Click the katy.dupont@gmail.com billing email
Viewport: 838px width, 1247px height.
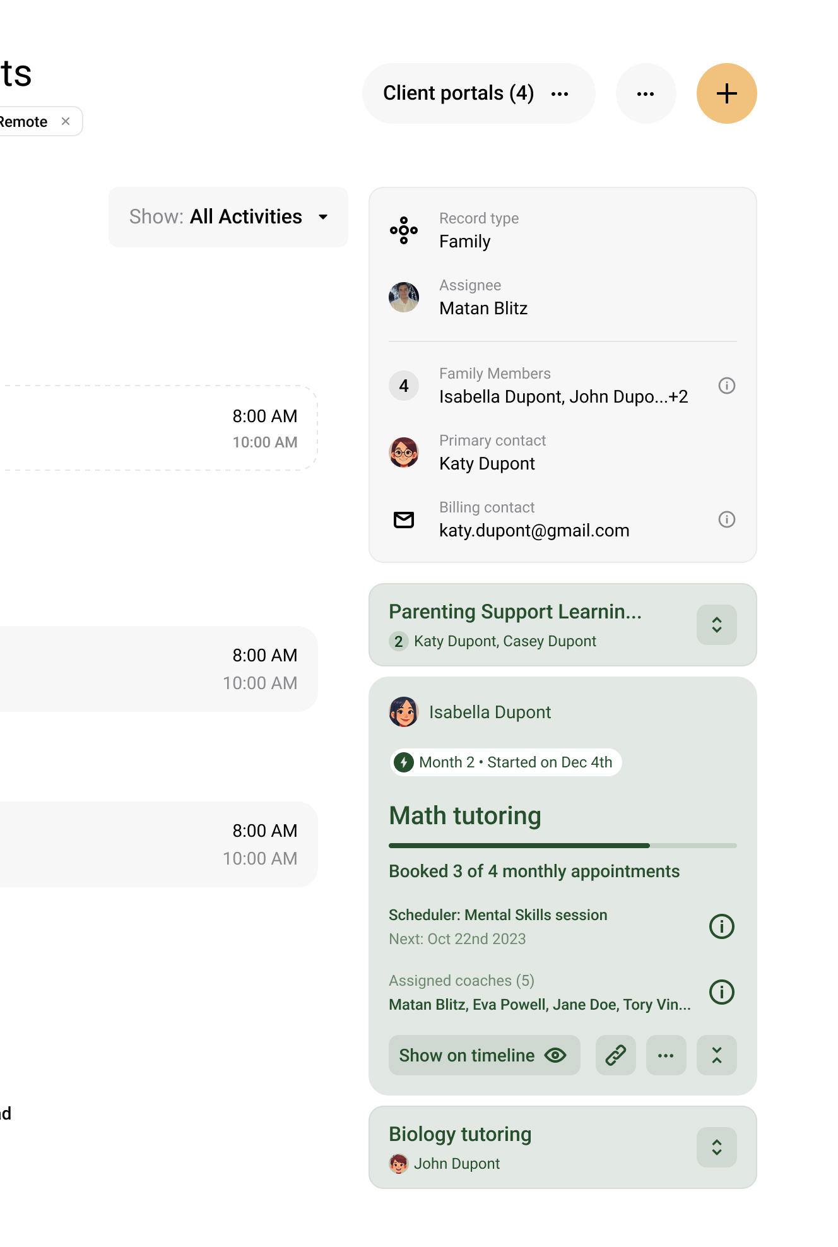click(534, 531)
